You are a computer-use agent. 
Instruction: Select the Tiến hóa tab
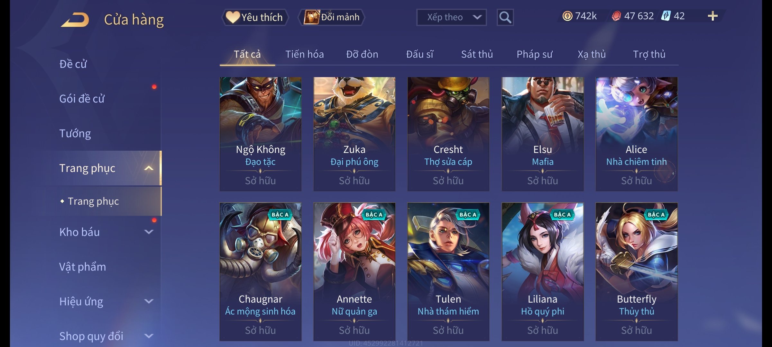304,54
